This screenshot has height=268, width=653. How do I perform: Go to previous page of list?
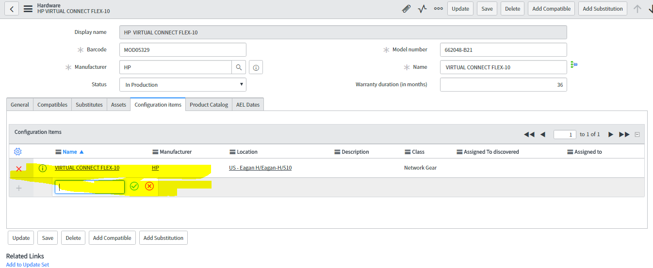click(x=542, y=134)
